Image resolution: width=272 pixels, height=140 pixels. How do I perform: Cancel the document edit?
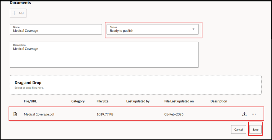point(239,130)
